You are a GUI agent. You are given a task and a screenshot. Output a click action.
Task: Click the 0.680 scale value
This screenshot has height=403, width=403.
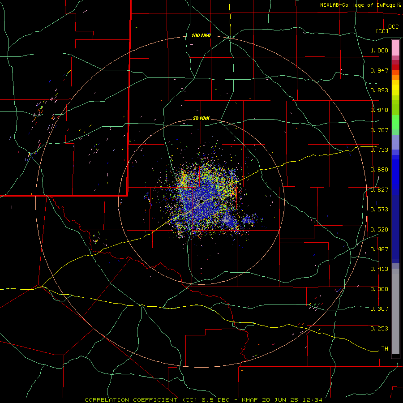click(379, 170)
